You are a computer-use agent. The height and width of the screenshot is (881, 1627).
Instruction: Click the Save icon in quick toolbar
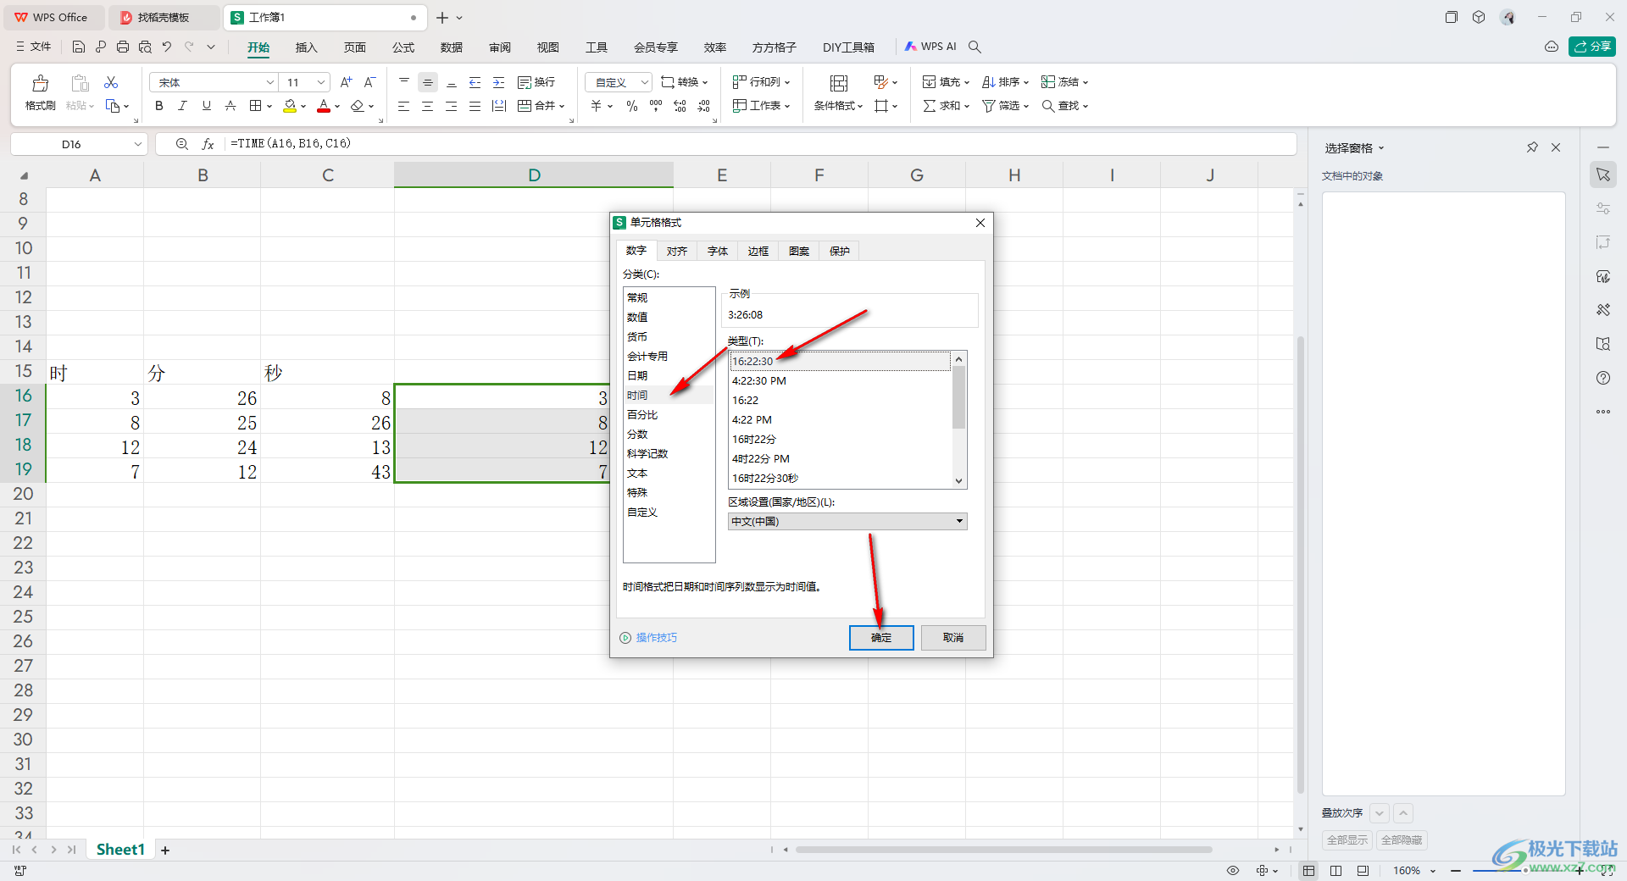point(79,47)
